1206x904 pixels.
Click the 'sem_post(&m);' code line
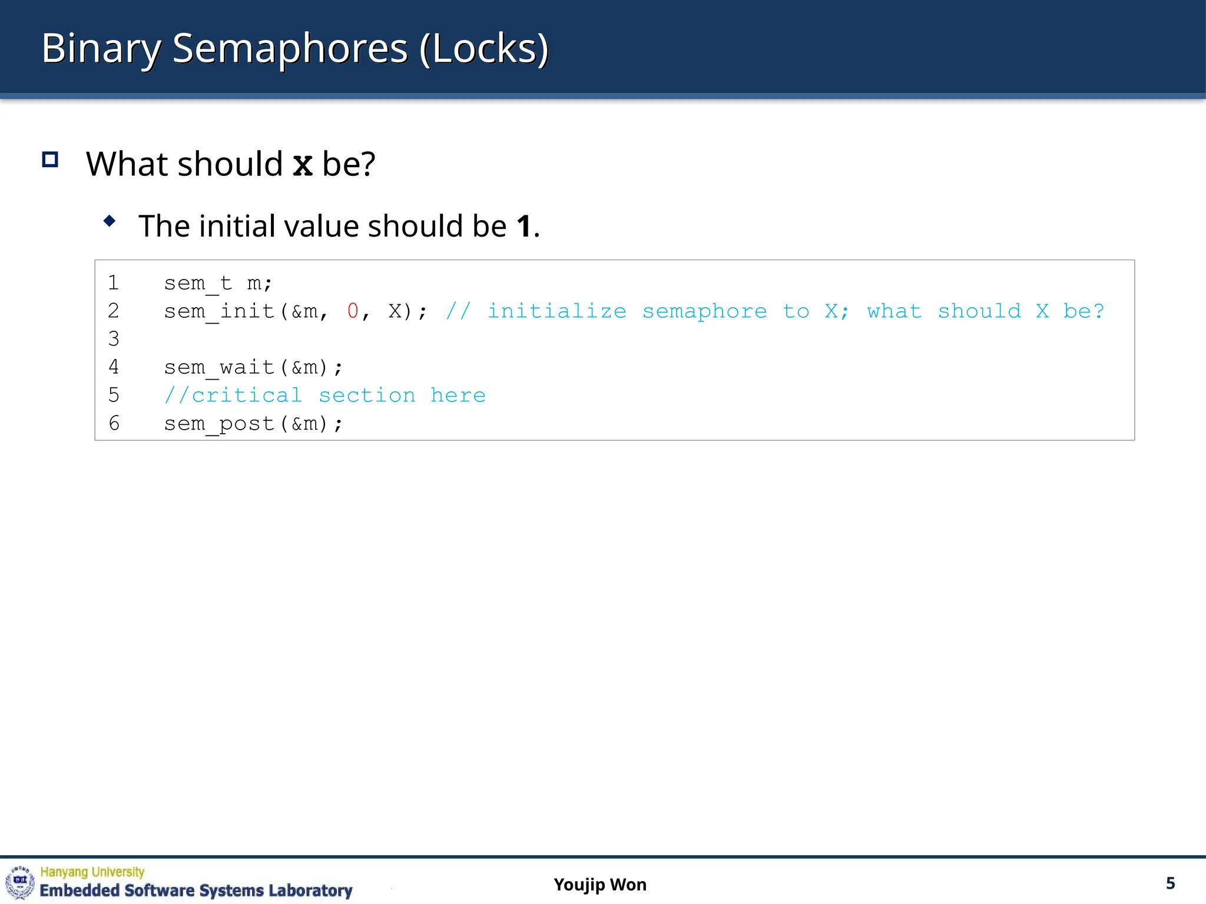pos(253,423)
